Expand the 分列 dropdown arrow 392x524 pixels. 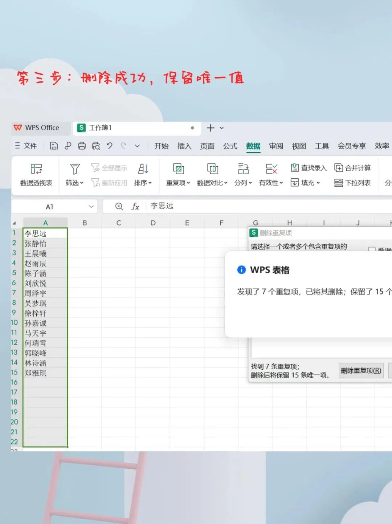pos(250,183)
